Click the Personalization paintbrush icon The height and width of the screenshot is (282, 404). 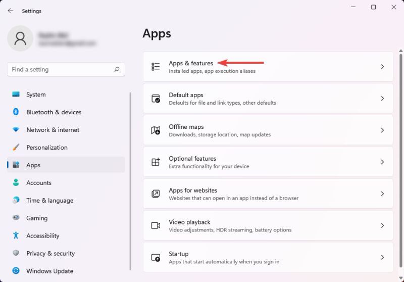click(x=16, y=148)
